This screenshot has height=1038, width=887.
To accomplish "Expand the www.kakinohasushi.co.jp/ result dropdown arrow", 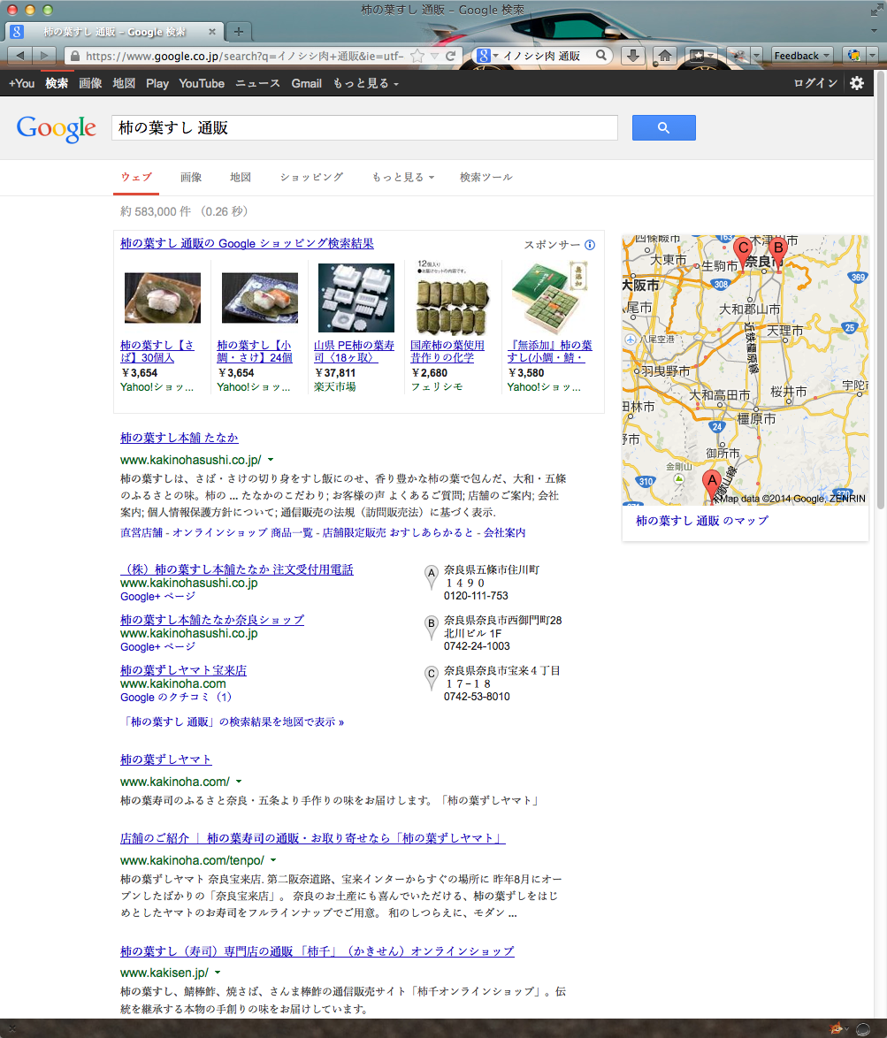I will 271,460.
